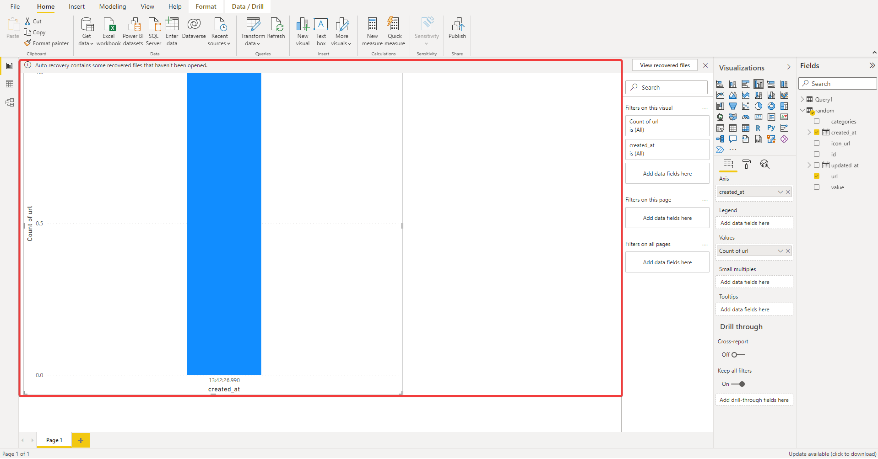Uncheck the created_at field checkbox

[817, 133]
